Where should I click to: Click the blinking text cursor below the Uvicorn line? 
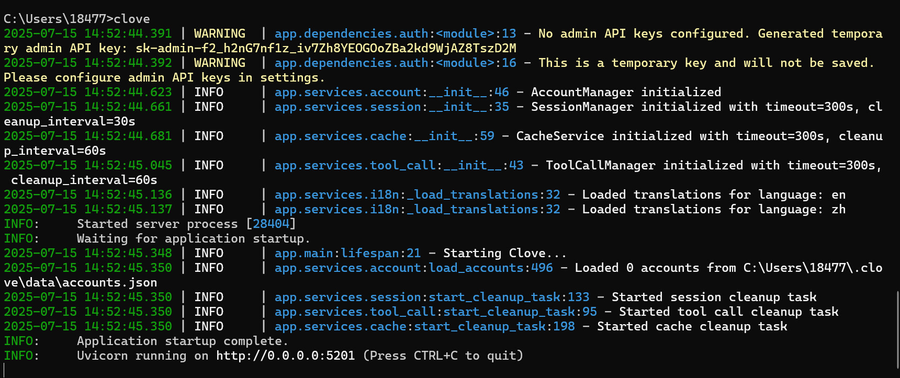click(5, 370)
